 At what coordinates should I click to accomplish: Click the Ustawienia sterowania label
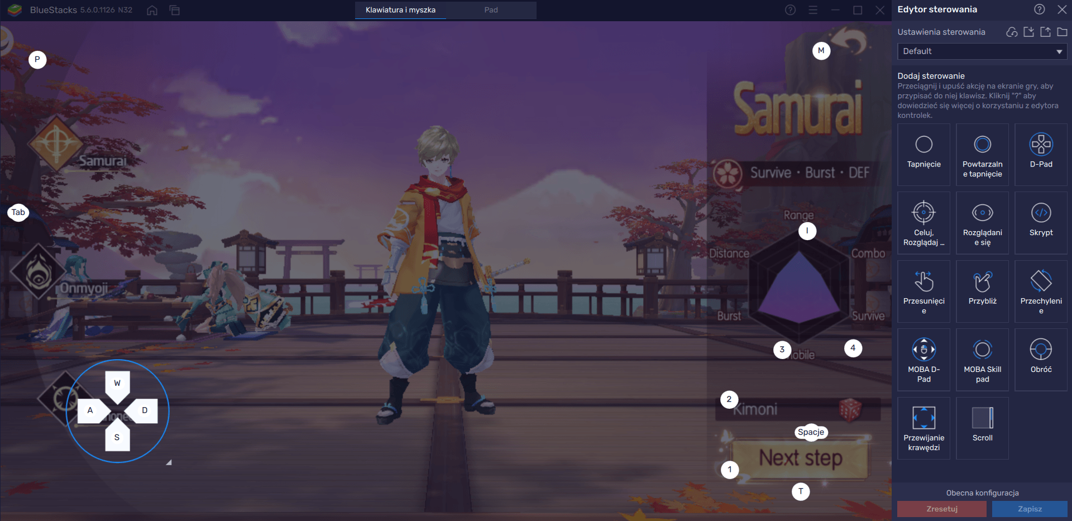(x=941, y=32)
